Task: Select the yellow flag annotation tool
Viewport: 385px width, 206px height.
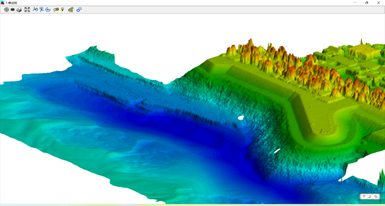Action: pos(56,10)
